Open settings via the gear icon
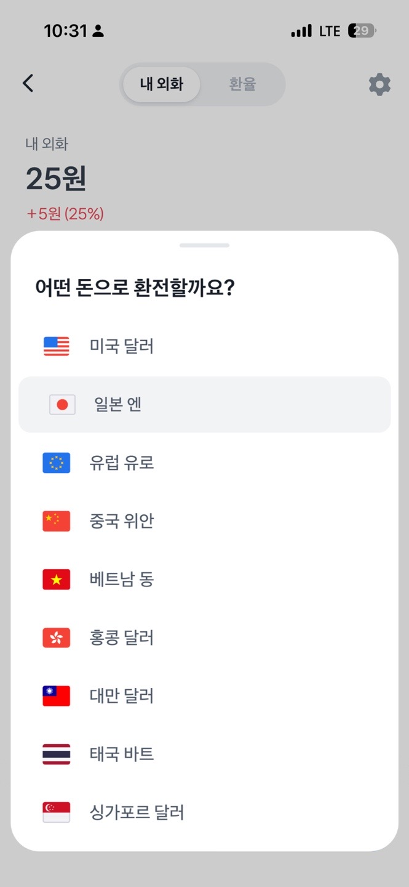Image resolution: width=409 pixels, height=887 pixels. (379, 84)
